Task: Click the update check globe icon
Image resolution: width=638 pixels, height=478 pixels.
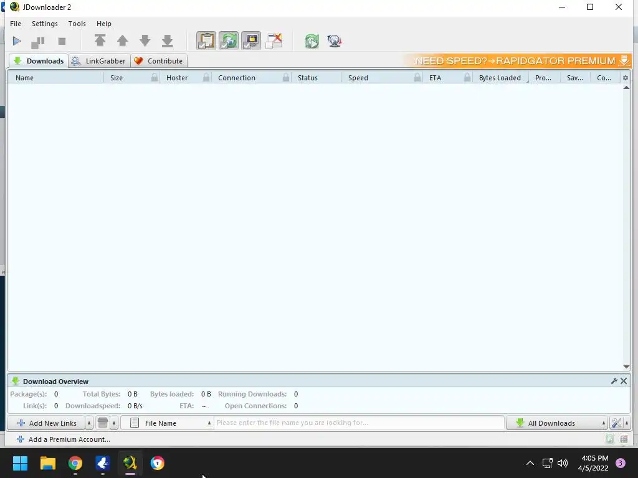Action: click(335, 41)
